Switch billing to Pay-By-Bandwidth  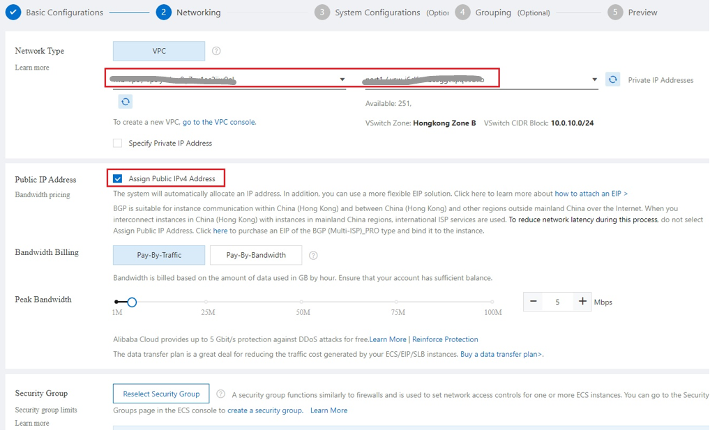coord(255,255)
